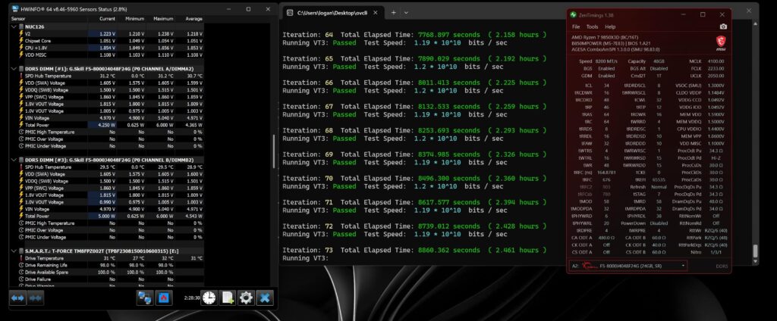777x321 pixels.
Task: Click Iteration 70 elapsed time 8496.300 seconds
Action: pyautogui.click(x=449, y=178)
